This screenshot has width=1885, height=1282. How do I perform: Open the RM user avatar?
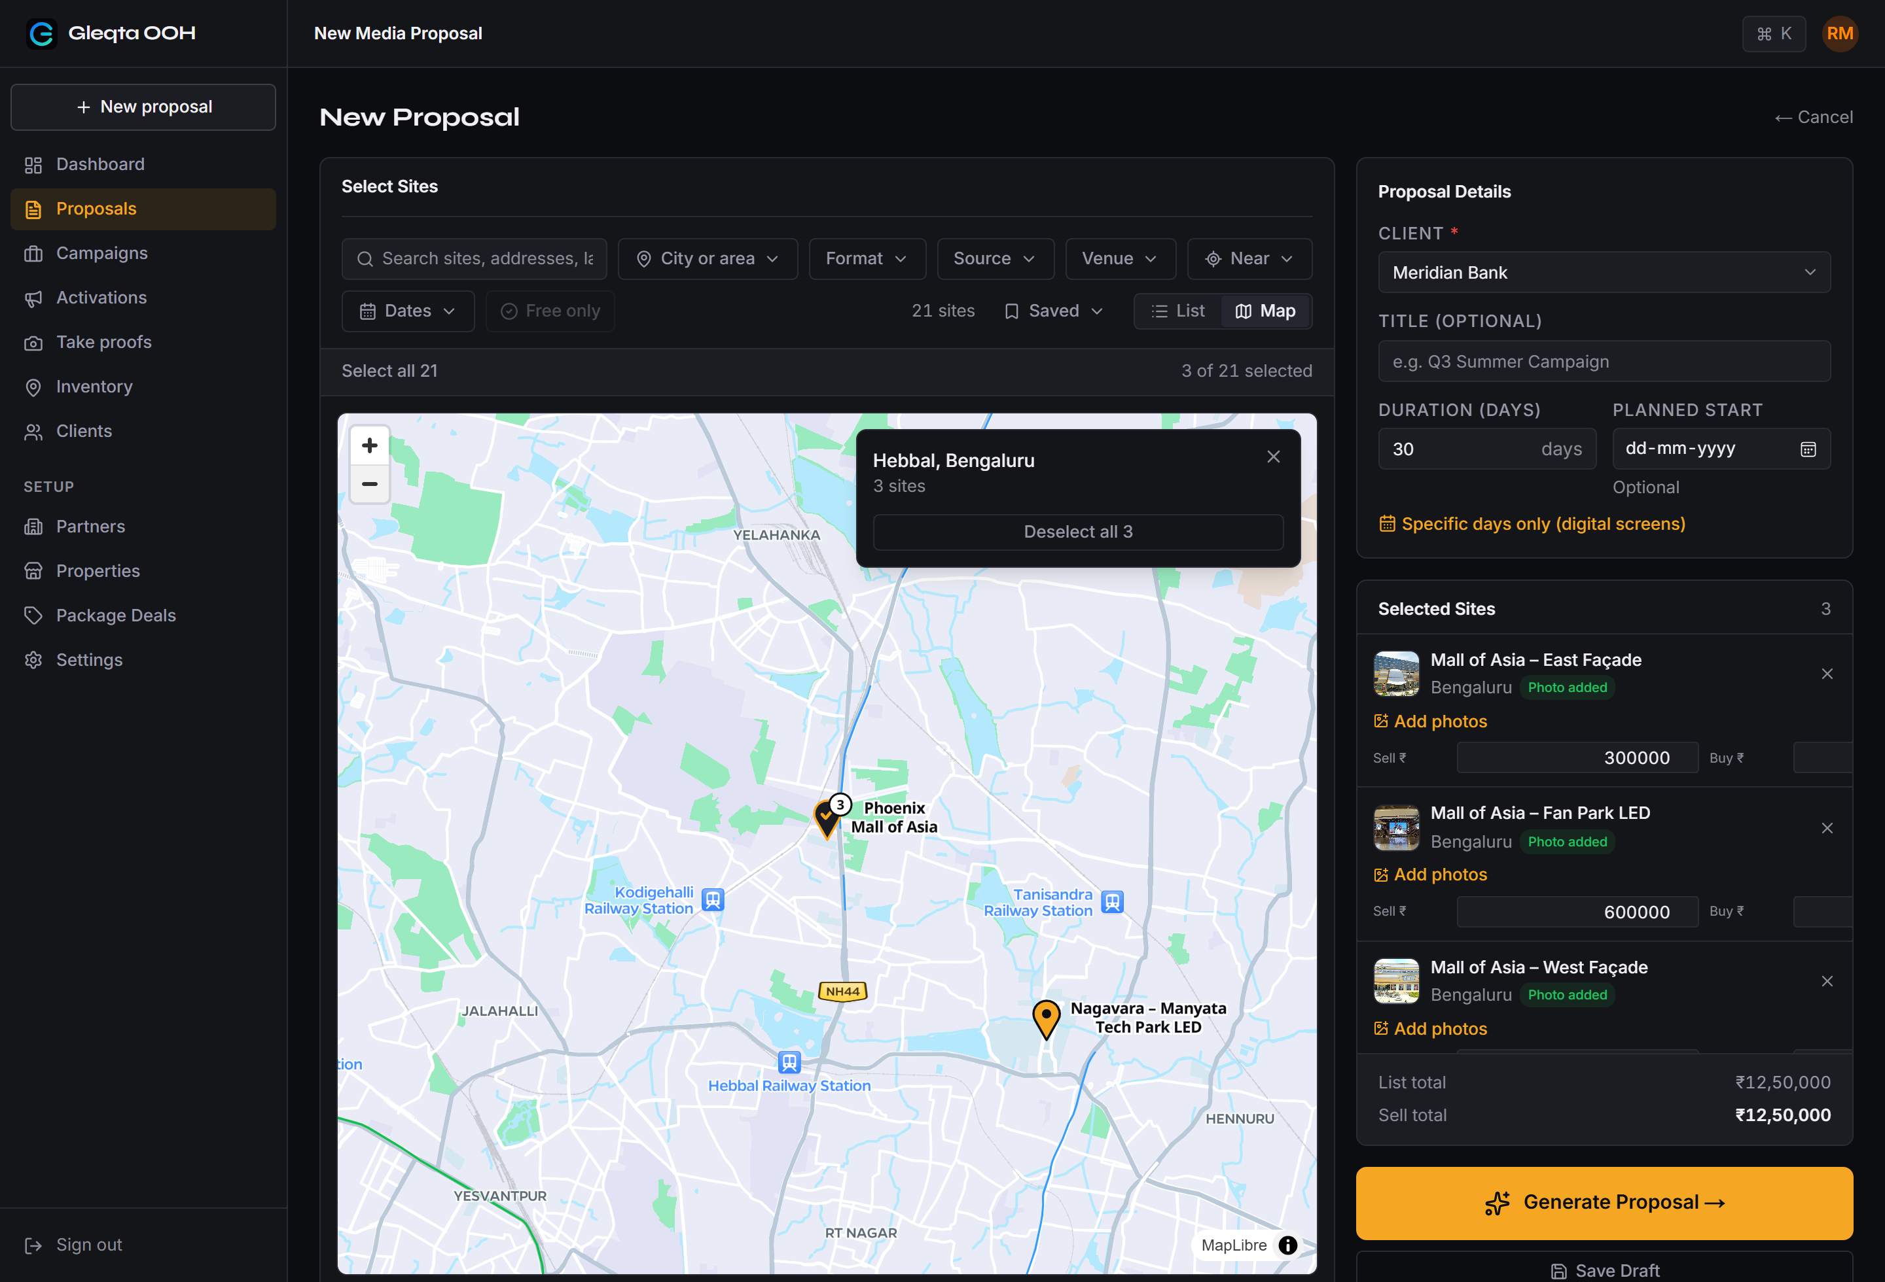1840,33
